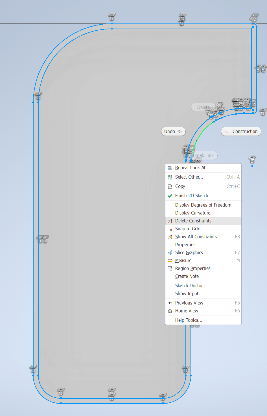Choose Create Note
The width and height of the screenshot is (267, 416).
[203, 276]
